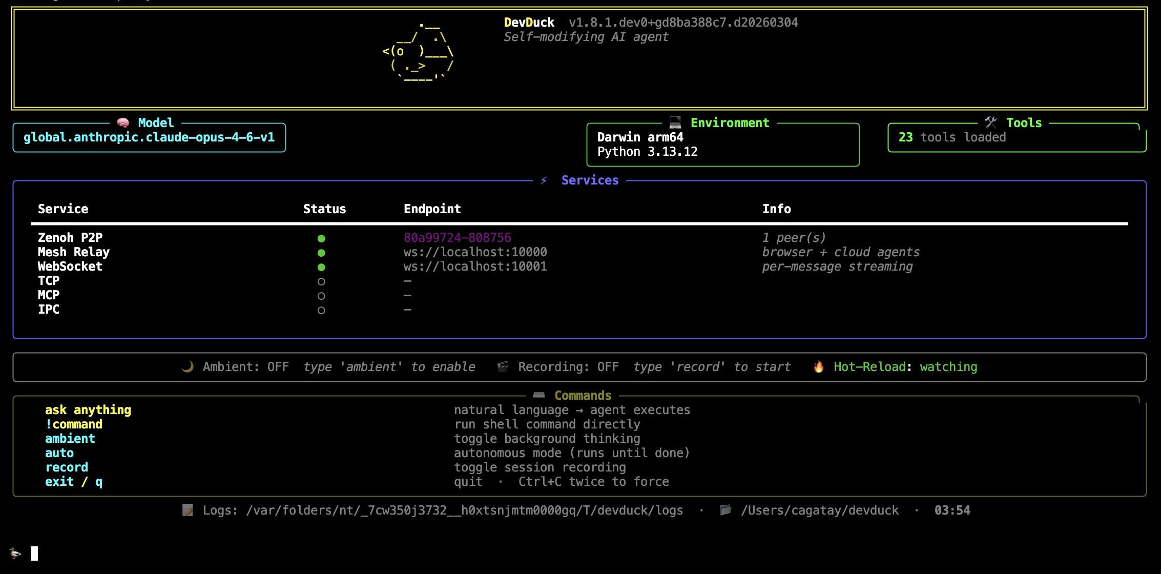Toggle the green status dot for Zenoh P2P
The height and width of the screenshot is (574, 1161).
point(321,237)
